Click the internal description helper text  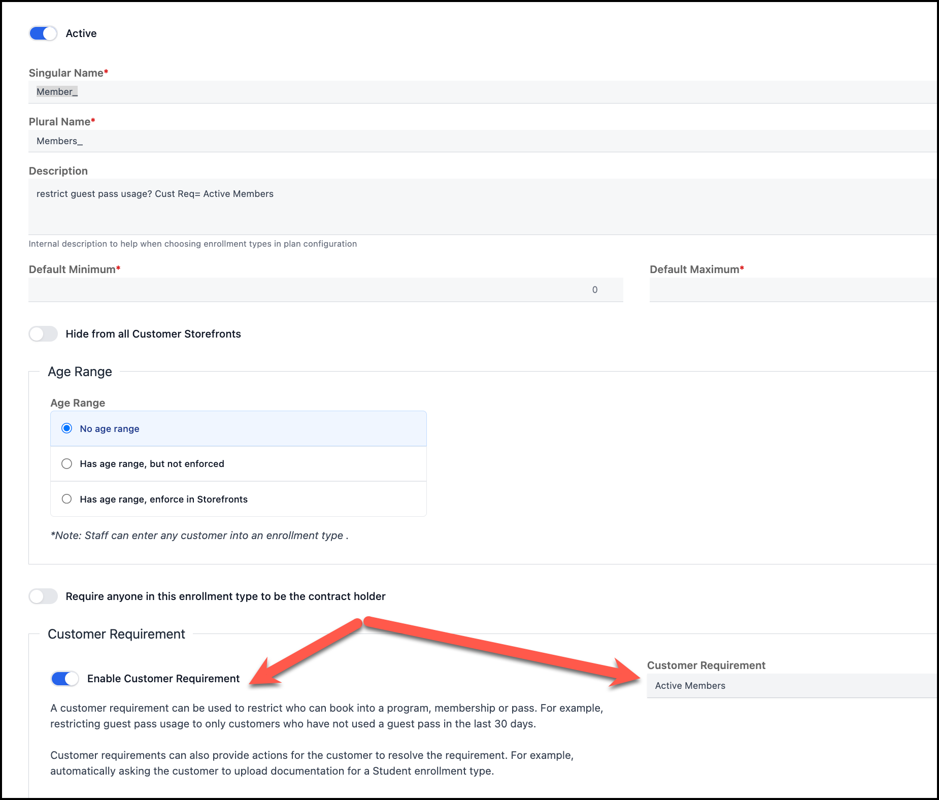coord(192,244)
